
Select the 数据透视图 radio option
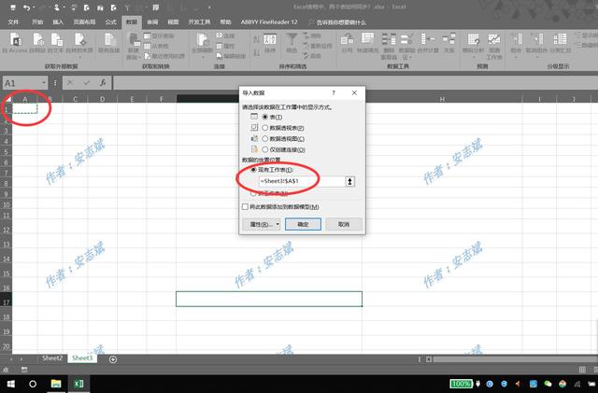(265, 139)
